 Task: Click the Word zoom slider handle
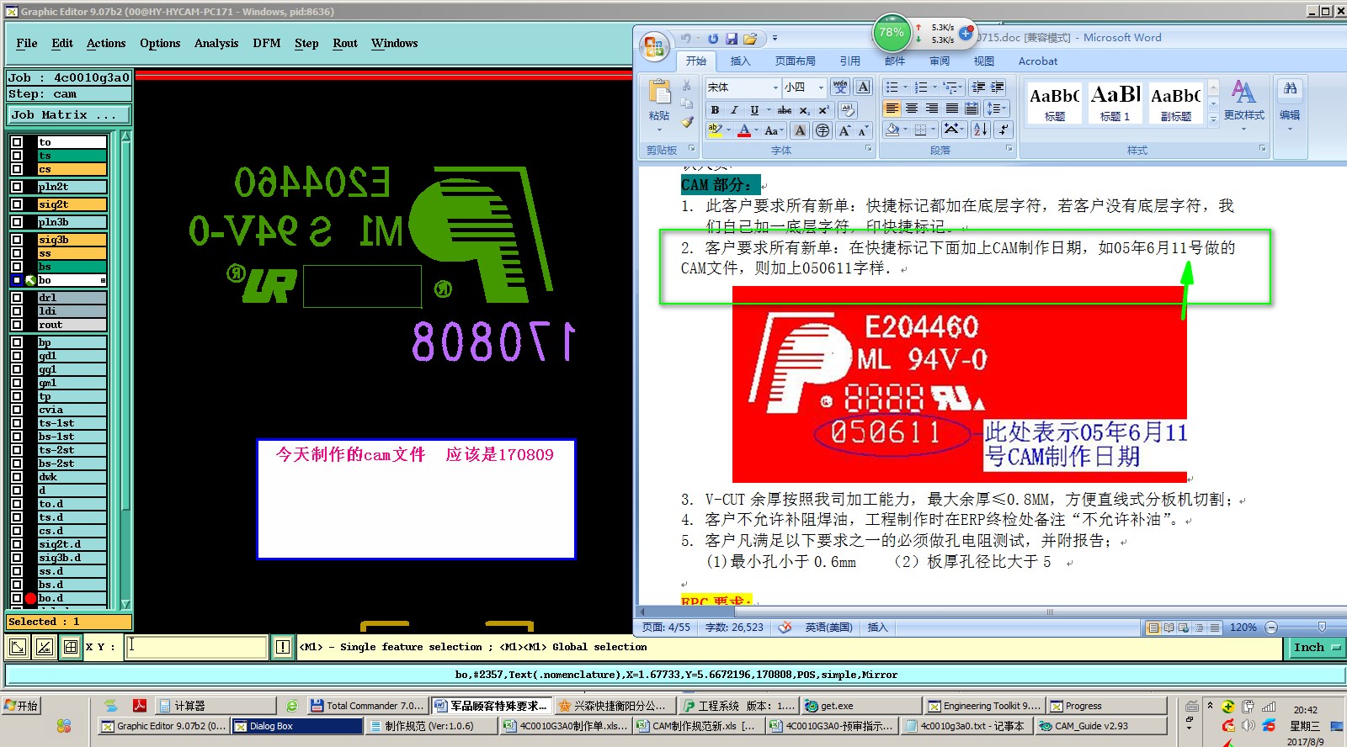(1322, 628)
